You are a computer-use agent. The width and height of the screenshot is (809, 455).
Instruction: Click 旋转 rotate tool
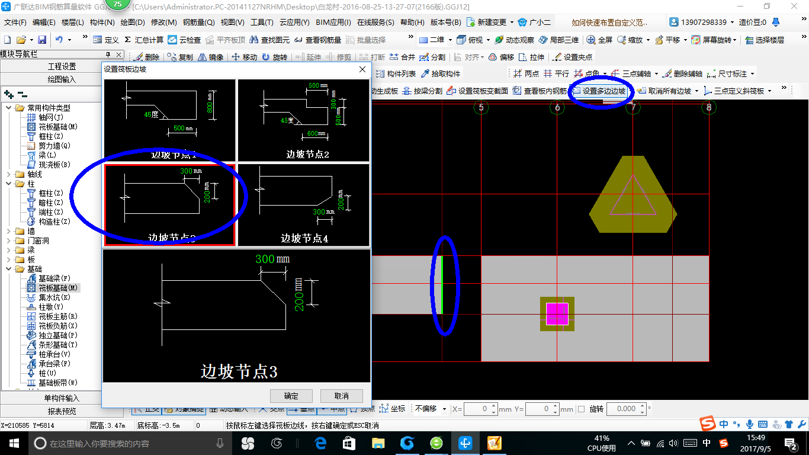pos(274,57)
